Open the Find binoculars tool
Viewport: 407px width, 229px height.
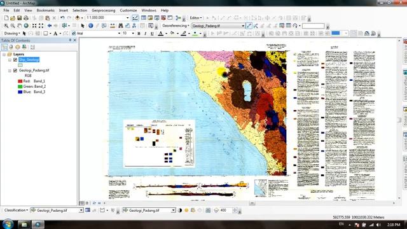[x=121, y=25]
